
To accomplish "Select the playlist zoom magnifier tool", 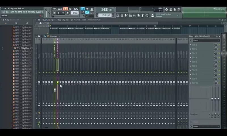I will (65, 20).
